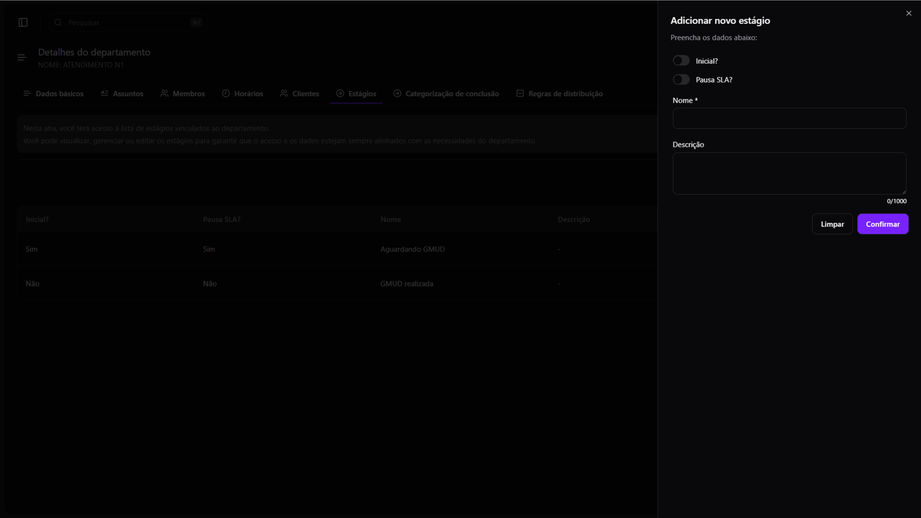Focus the Nome text field
Image resolution: width=921 pixels, height=518 pixels.
point(789,118)
